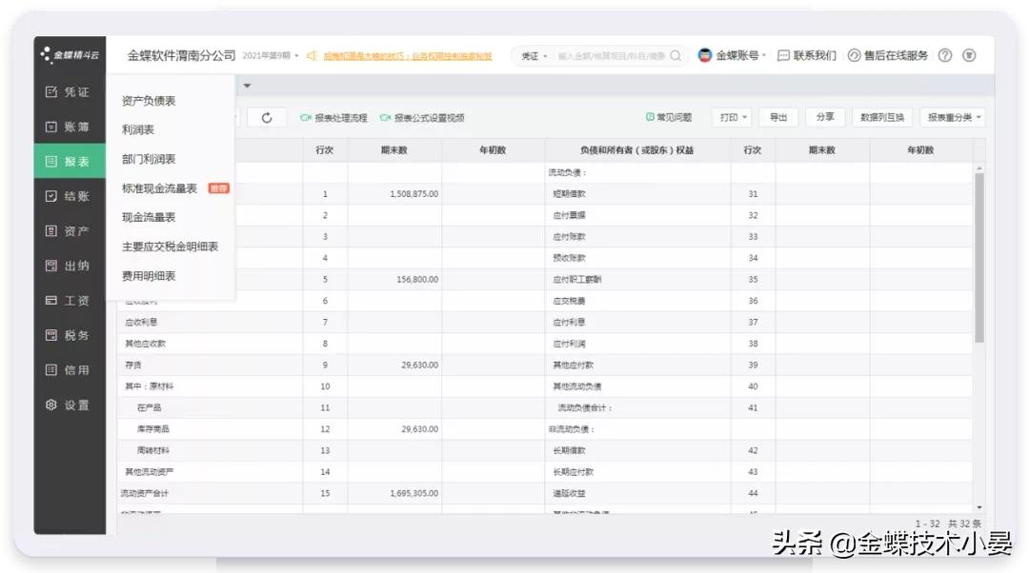Click the search magnifier in the top bar
The height and width of the screenshot is (573, 1029).
[x=674, y=55]
